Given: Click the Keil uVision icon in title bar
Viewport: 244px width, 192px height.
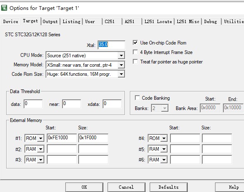Looking at the screenshot, I should 4,8.
